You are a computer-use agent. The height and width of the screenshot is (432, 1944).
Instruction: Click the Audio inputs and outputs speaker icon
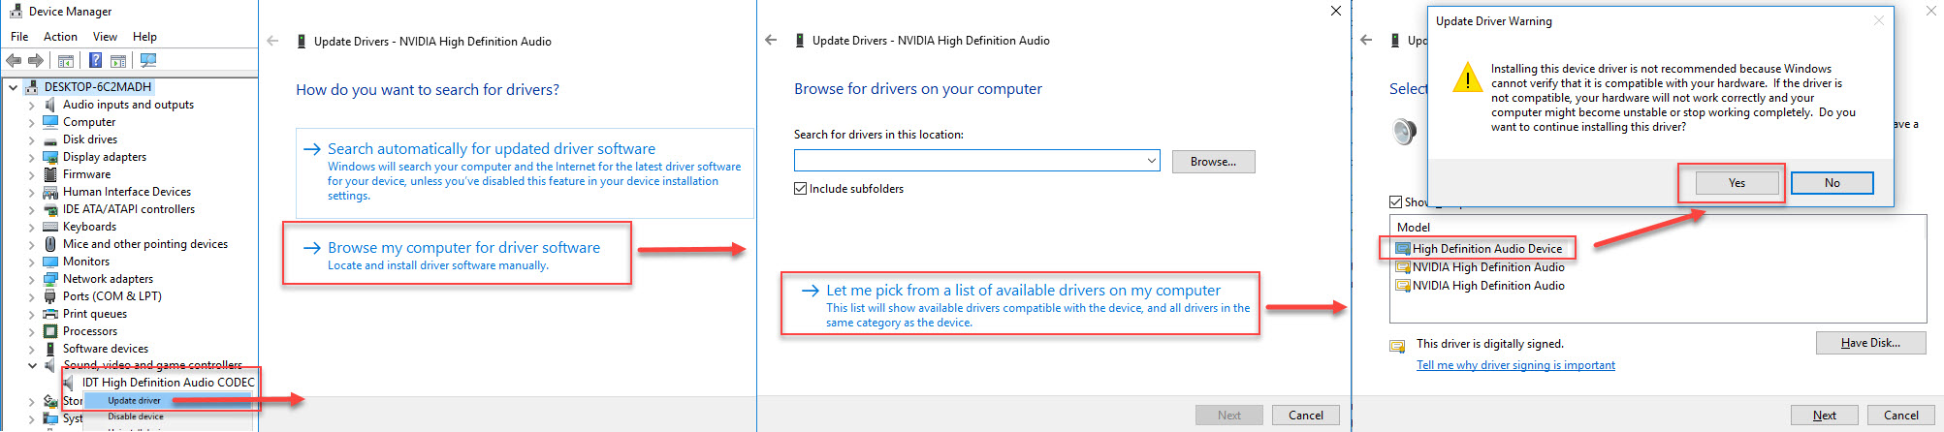pyautogui.click(x=50, y=105)
